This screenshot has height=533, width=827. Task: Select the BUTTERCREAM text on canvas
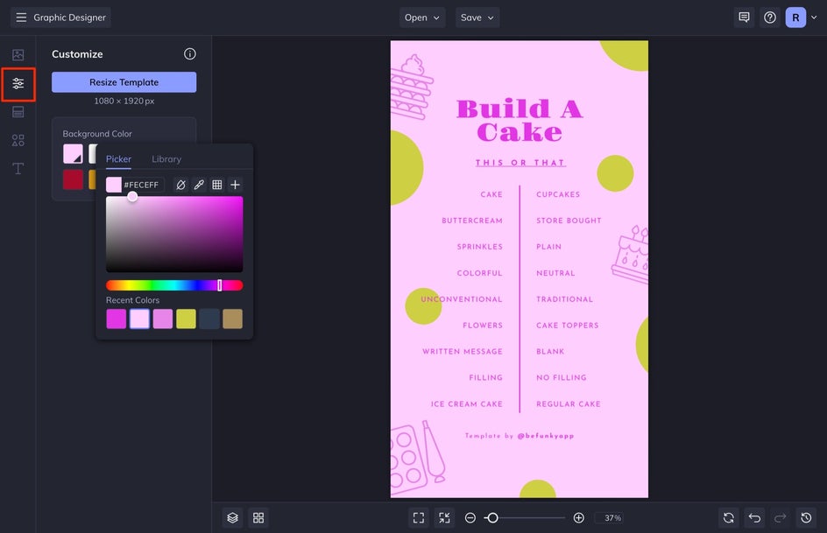pyautogui.click(x=472, y=221)
